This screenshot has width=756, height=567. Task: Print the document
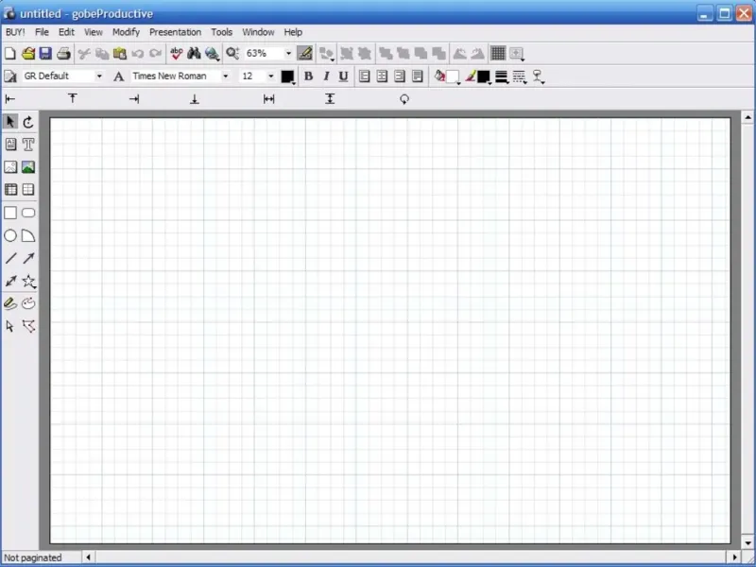tap(63, 53)
